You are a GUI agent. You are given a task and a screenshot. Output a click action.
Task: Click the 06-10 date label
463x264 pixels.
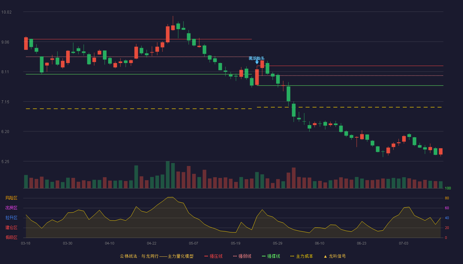[x=319, y=243]
